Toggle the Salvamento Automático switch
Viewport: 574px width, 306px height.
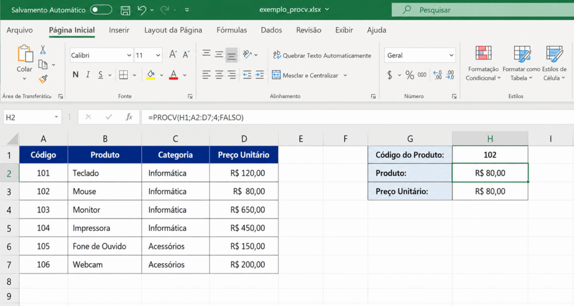101,10
